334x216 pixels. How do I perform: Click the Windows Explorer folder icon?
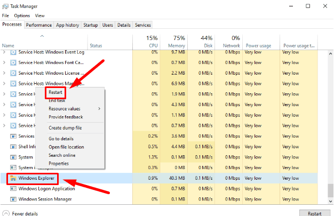(x=13, y=178)
